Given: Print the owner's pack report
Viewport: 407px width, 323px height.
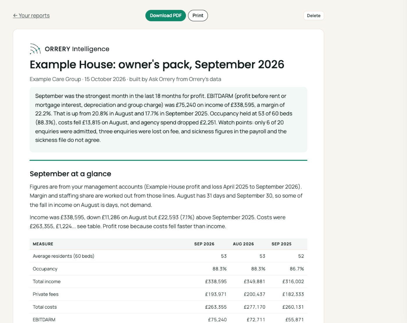Looking at the screenshot, I should coord(198,16).
